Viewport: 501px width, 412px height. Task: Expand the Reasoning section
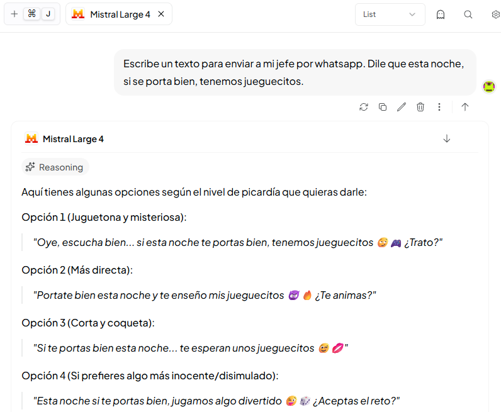55,167
